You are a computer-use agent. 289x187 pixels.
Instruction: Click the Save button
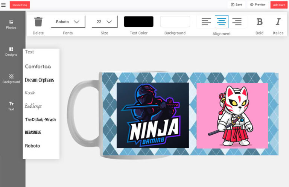tap(236, 5)
